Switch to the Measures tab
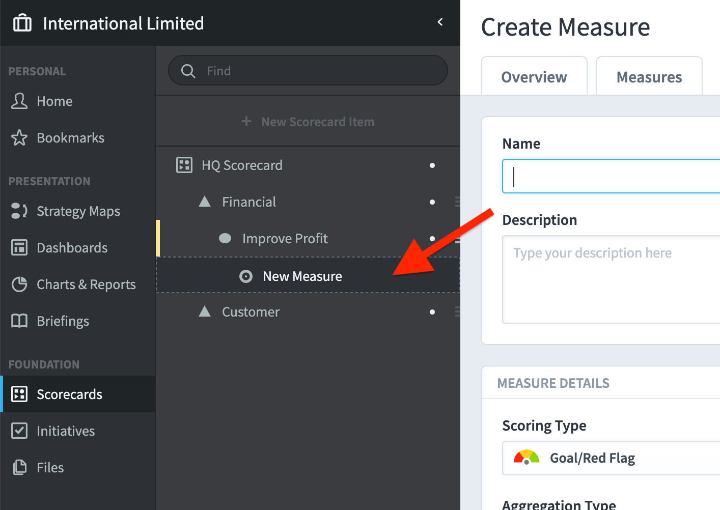Image resolution: width=720 pixels, height=510 pixels. tap(649, 77)
